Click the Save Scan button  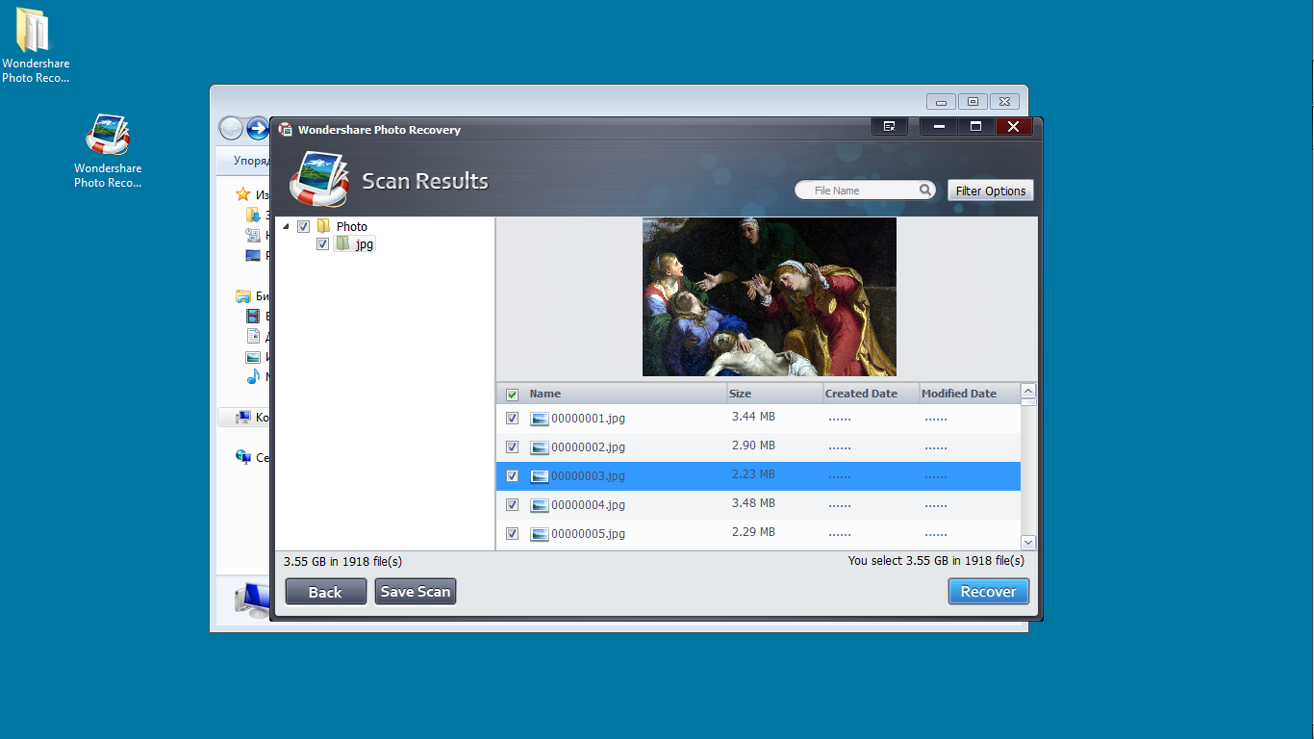coord(416,592)
